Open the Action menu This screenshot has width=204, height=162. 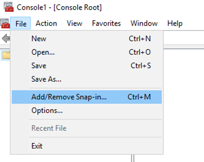46,23
